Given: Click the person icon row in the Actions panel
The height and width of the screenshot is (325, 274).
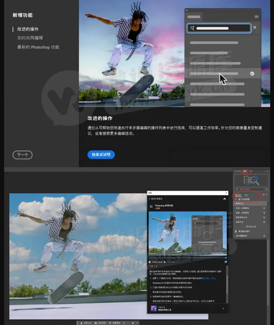Looking at the screenshot, I should point(243,231).
